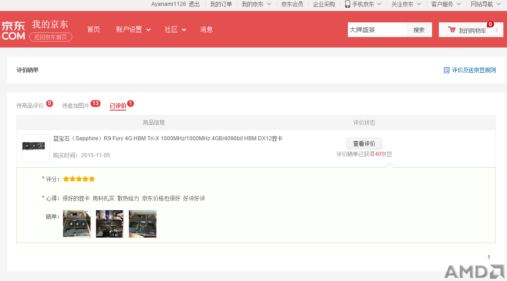Viewport: 507px width, 281px height.
Task: Open the second review photo
Action: 110,224
